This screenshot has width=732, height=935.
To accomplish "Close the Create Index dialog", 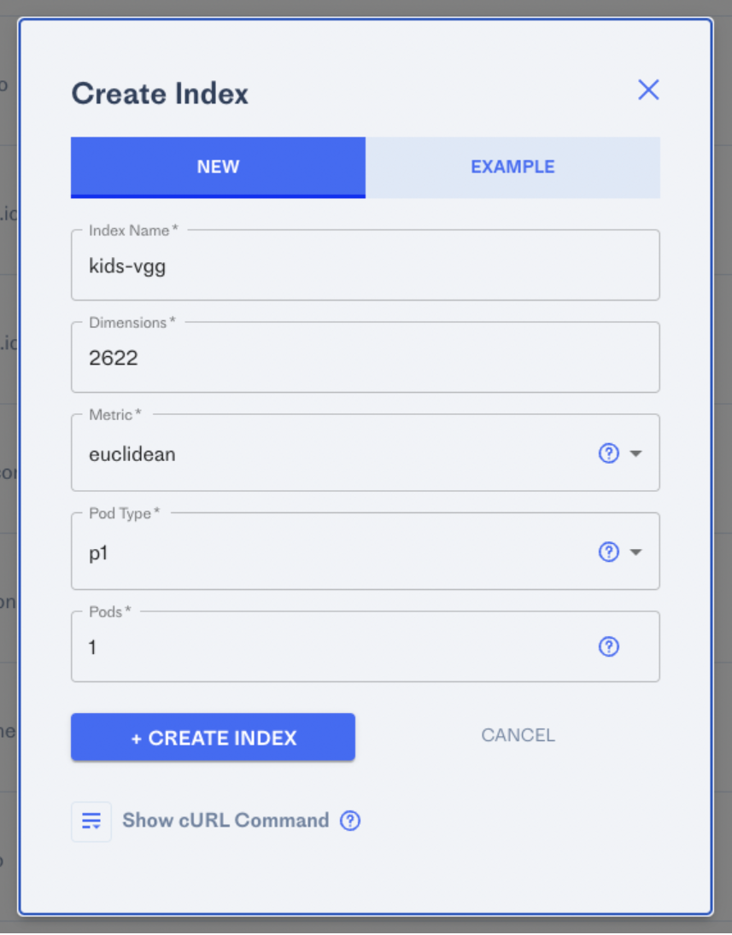I will tap(648, 90).
